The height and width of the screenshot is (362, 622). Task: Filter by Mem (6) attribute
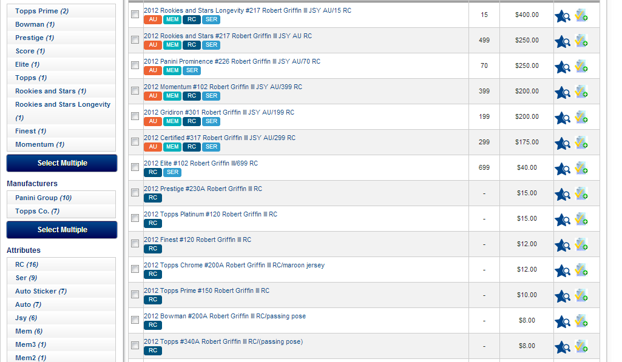tap(29, 331)
